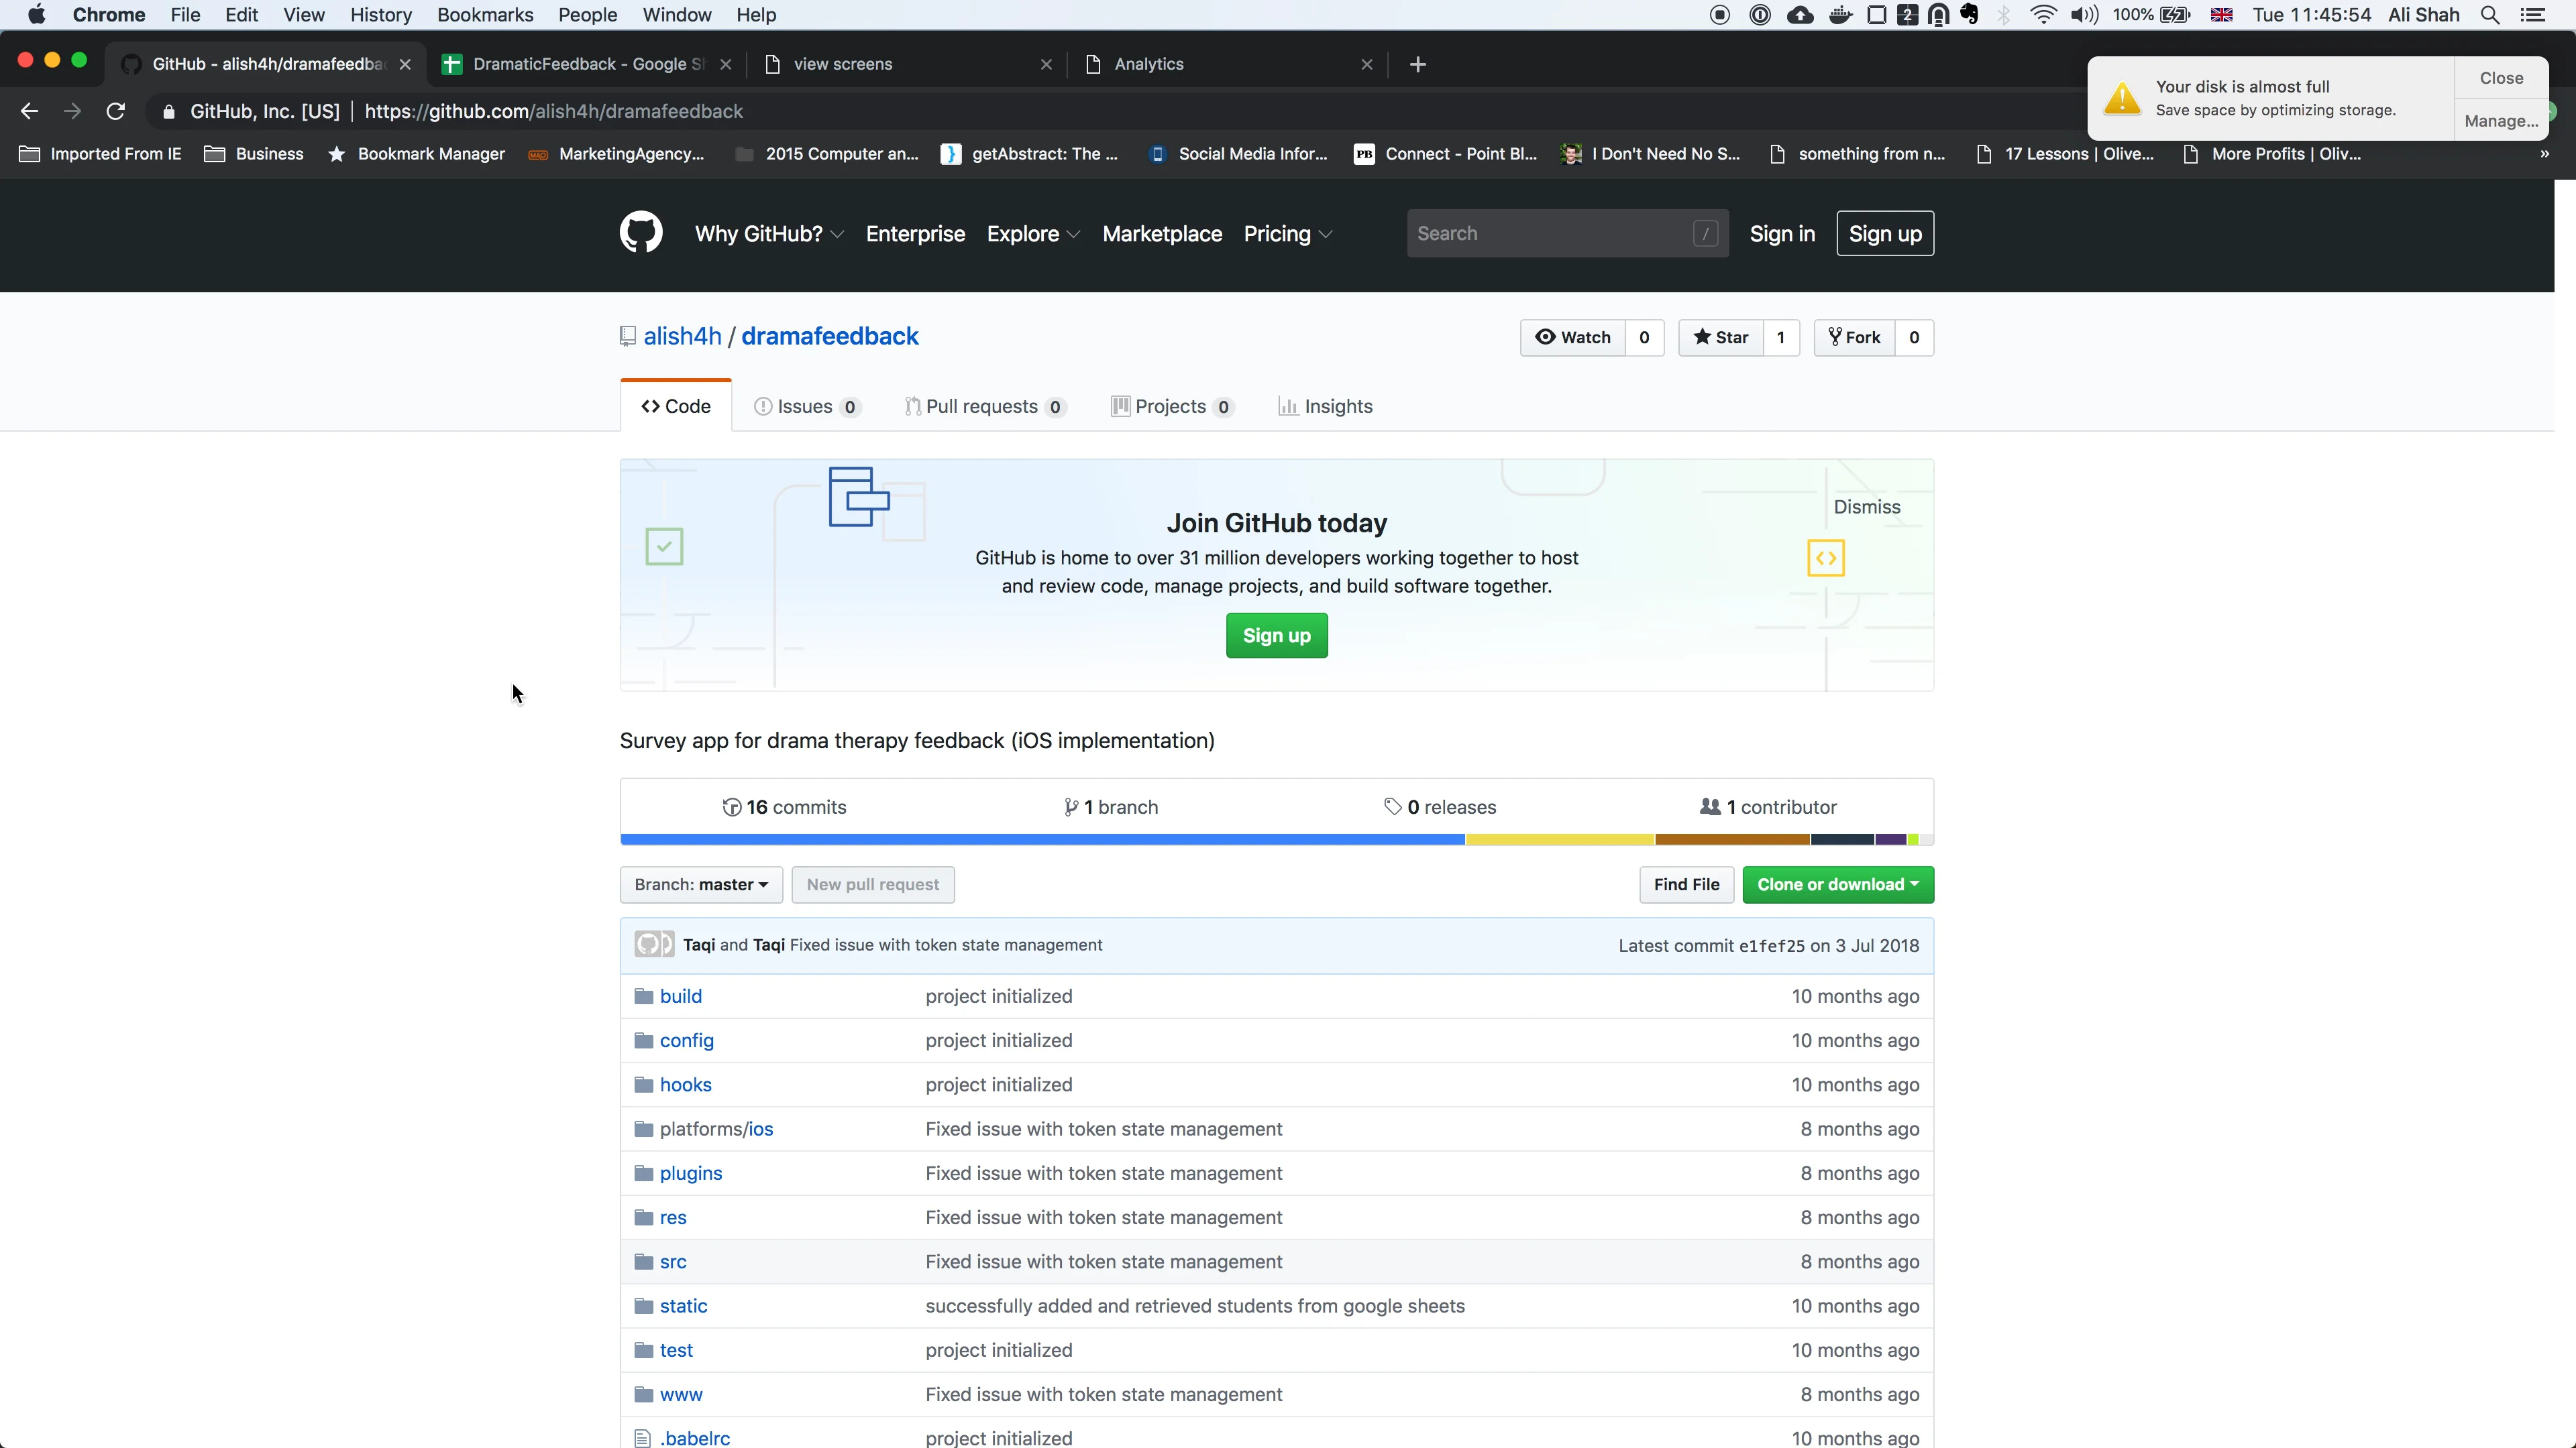This screenshot has width=2576, height=1448.
Task: Open the Clone or download dropdown
Action: (x=1838, y=884)
